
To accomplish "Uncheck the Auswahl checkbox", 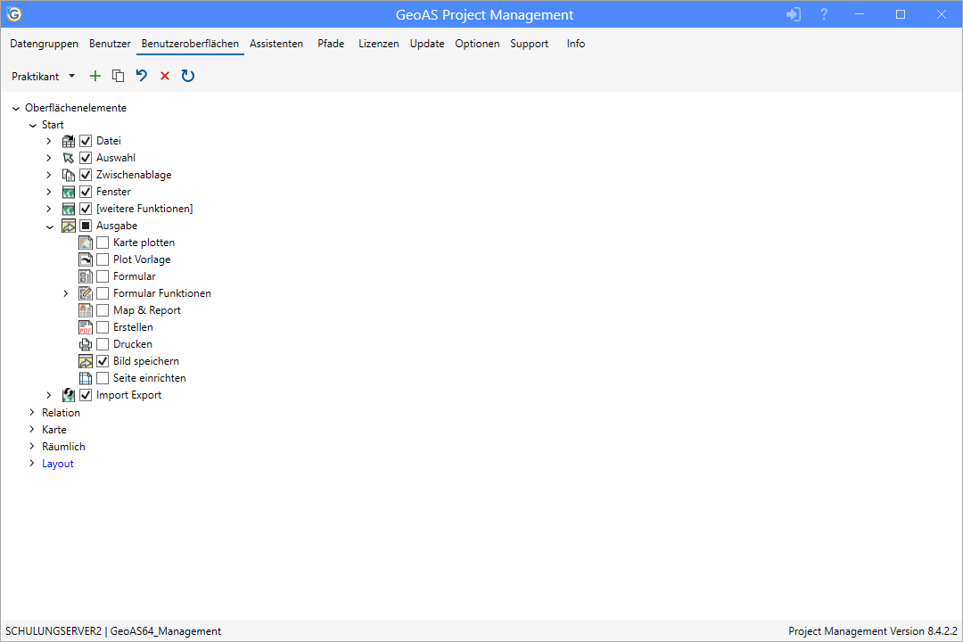I will (x=86, y=158).
